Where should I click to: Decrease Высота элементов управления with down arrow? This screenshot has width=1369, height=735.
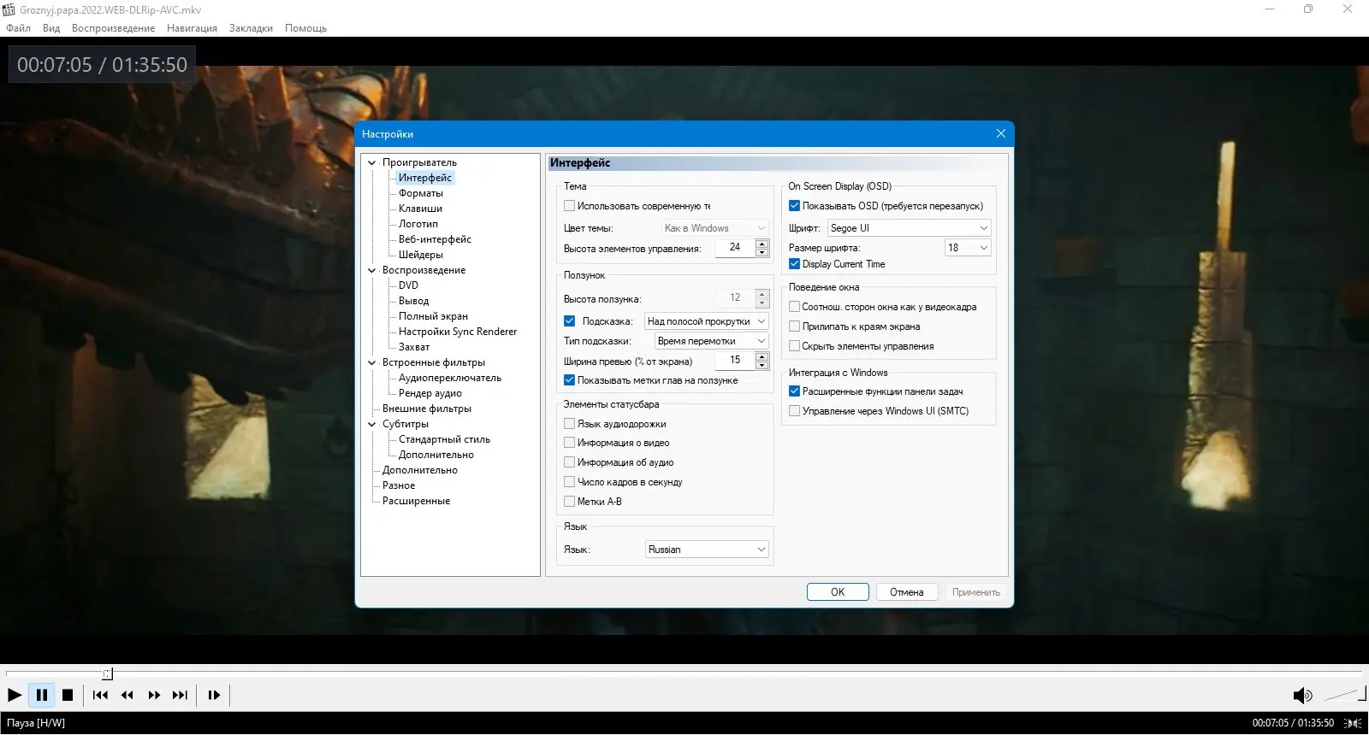click(x=762, y=252)
